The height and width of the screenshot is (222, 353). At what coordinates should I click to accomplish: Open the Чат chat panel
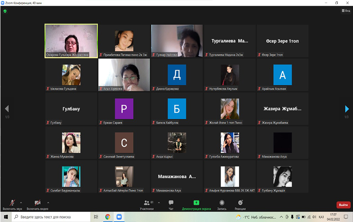171,204
